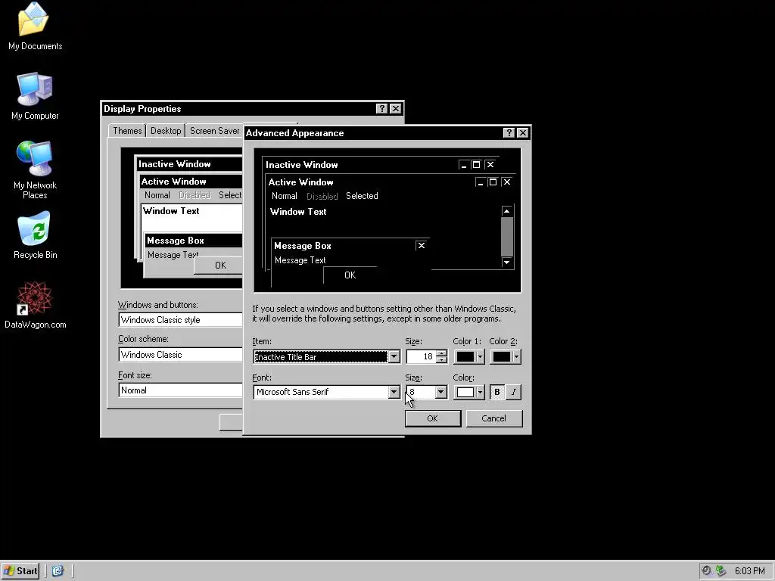Click Inactive Window title in Advanced preview
The height and width of the screenshot is (581, 775).
[301, 164]
